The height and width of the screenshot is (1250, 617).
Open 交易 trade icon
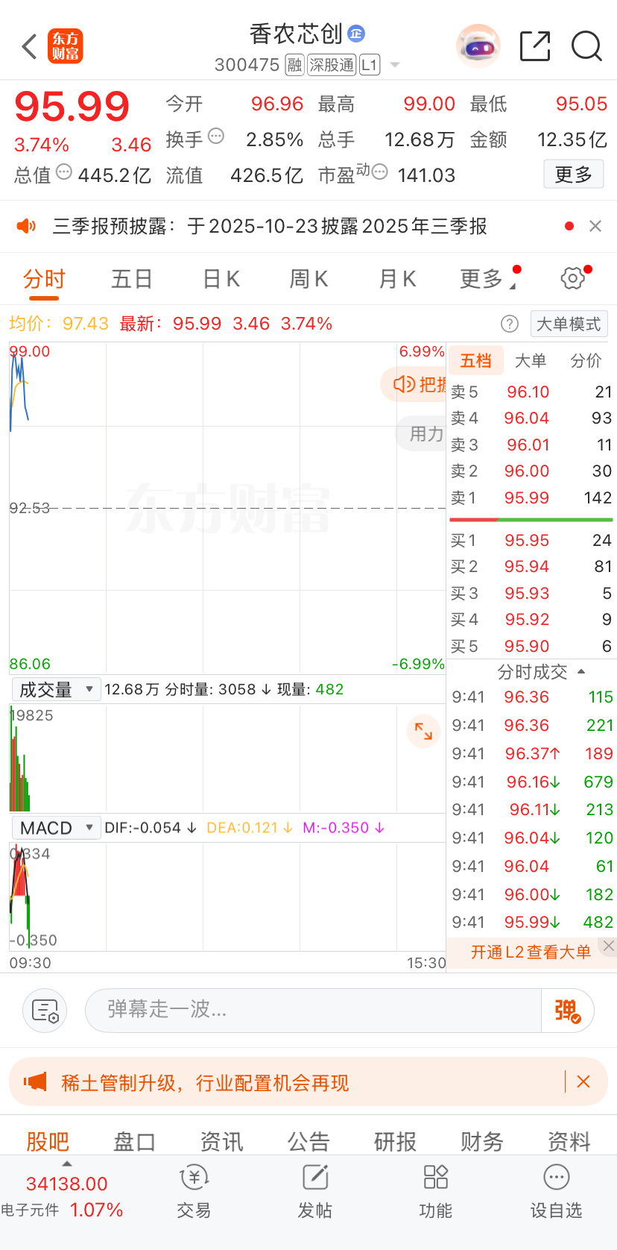coord(194,1193)
